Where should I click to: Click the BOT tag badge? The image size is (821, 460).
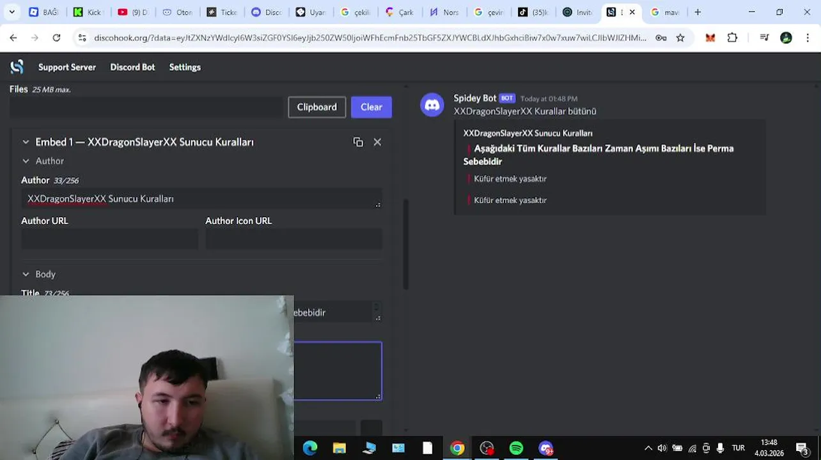(507, 98)
